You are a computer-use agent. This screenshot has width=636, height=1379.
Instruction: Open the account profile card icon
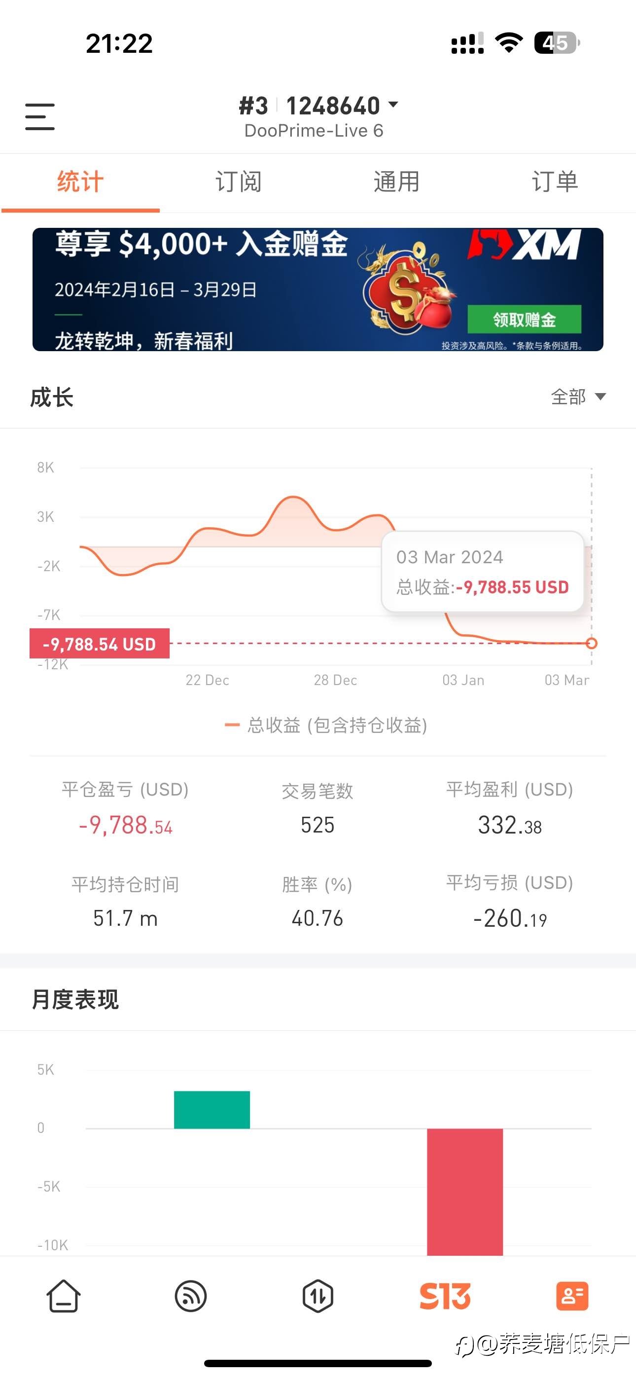pyautogui.click(x=572, y=1296)
